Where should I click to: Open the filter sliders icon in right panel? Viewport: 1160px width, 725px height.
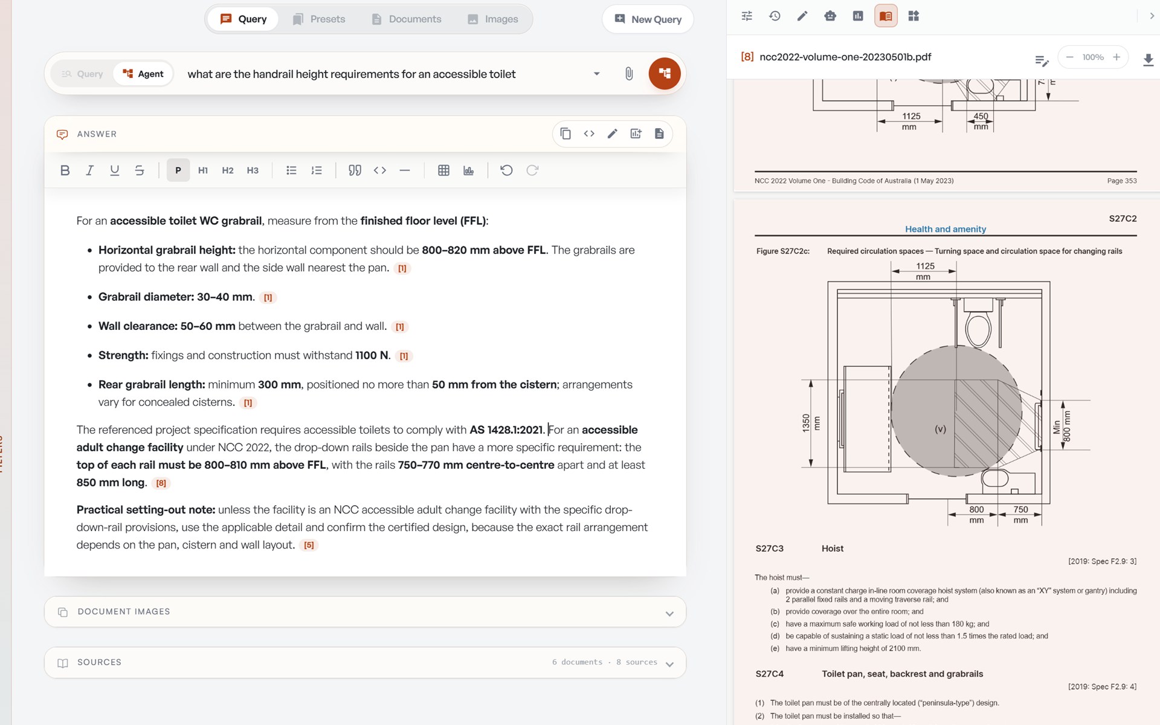pyautogui.click(x=747, y=16)
